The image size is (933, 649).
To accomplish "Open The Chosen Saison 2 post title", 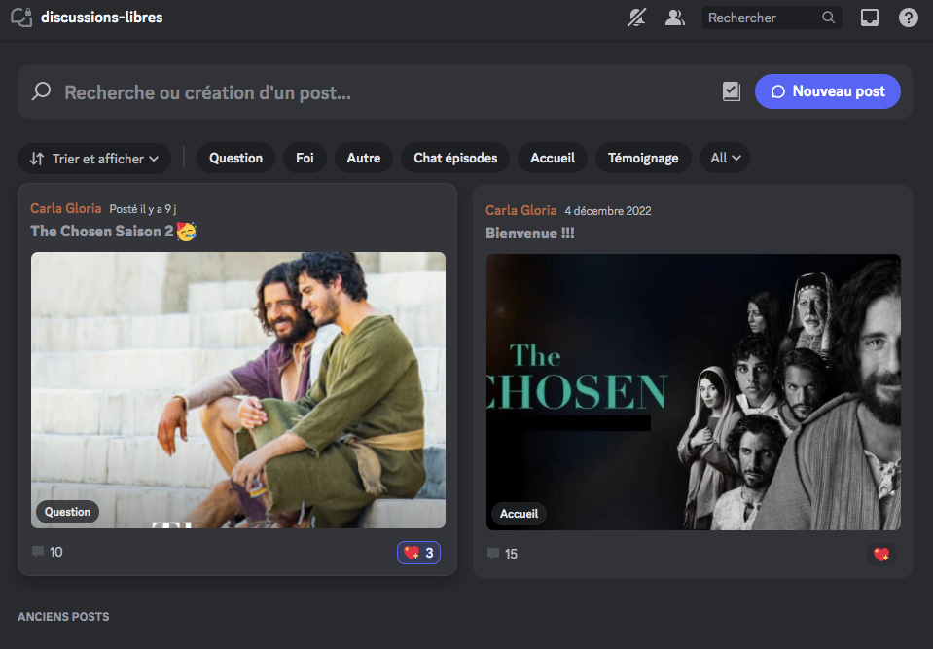I will pyautogui.click(x=114, y=232).
